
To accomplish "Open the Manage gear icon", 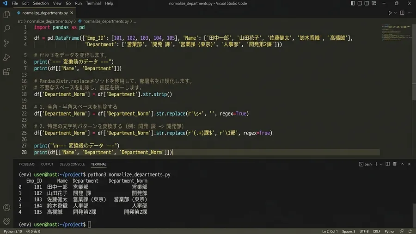I will tap(6, 221).
